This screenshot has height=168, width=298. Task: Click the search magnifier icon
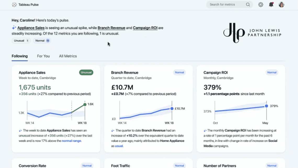pyautogui.click(x=248, y=5)
